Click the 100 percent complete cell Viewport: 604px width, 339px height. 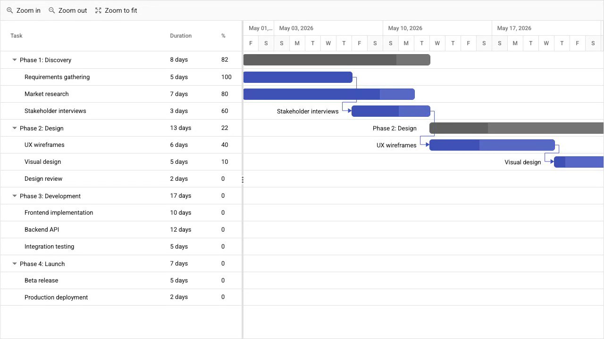click(229, 77)
